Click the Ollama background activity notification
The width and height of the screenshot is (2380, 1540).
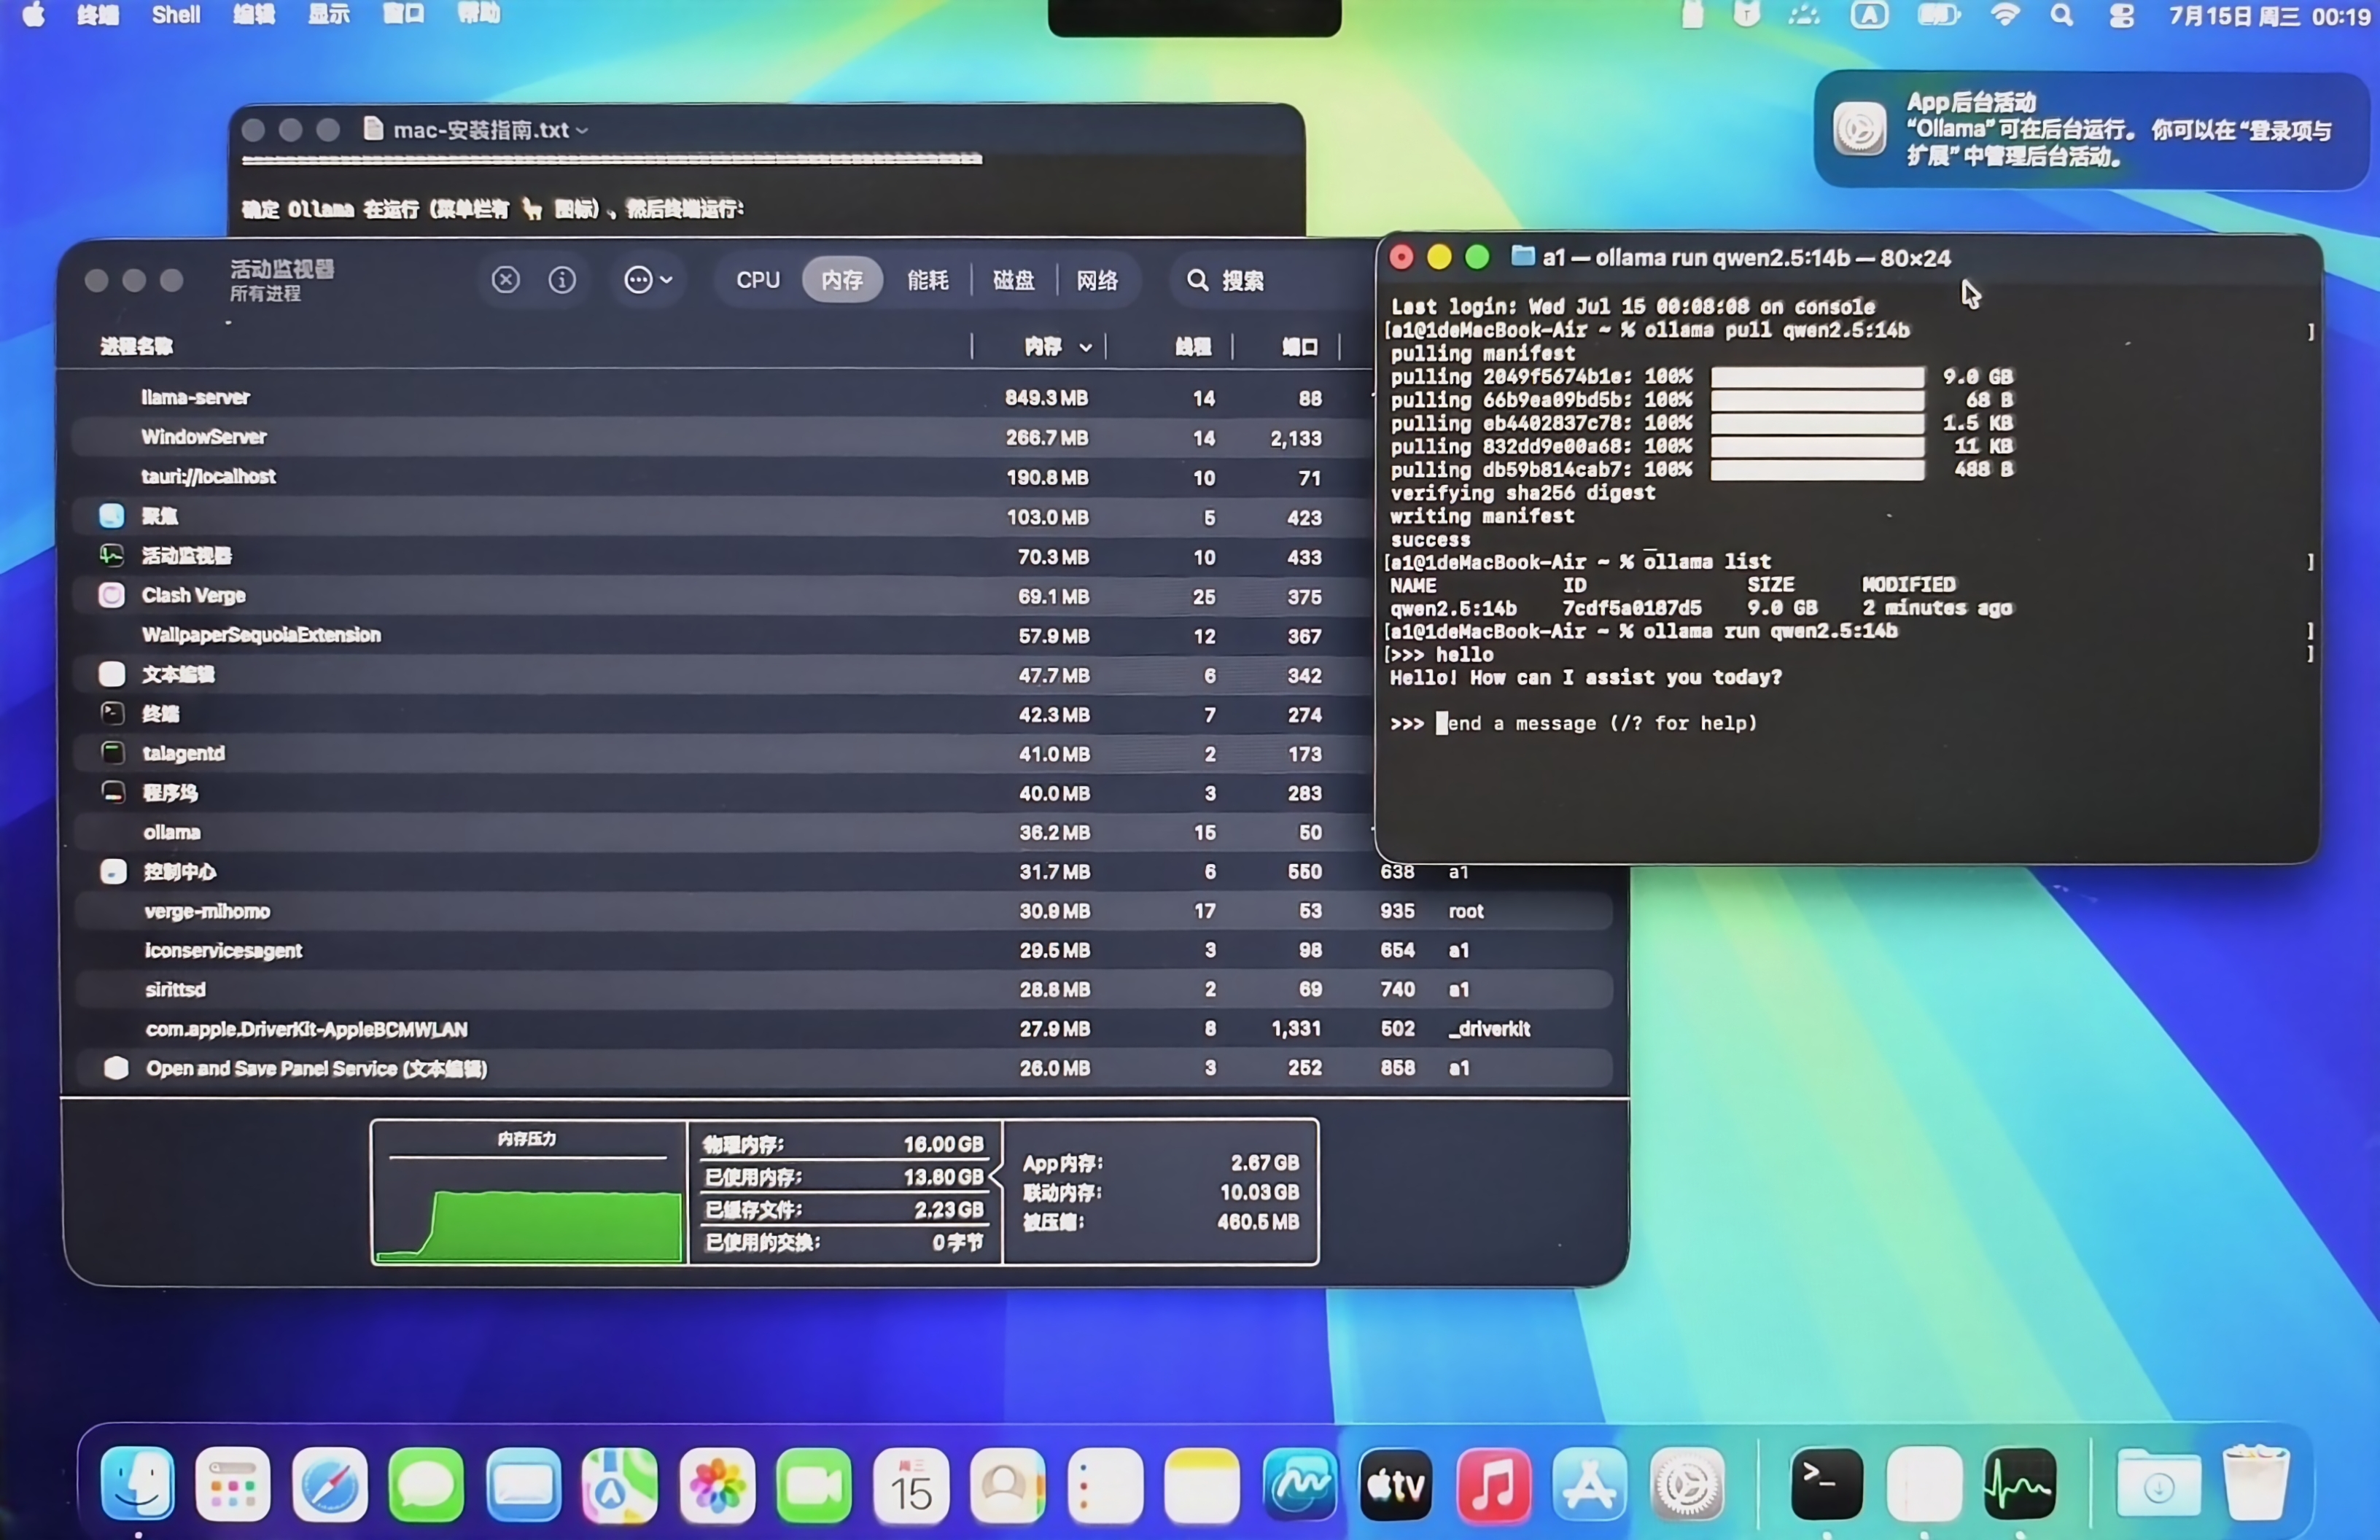tap(2090, 129)
